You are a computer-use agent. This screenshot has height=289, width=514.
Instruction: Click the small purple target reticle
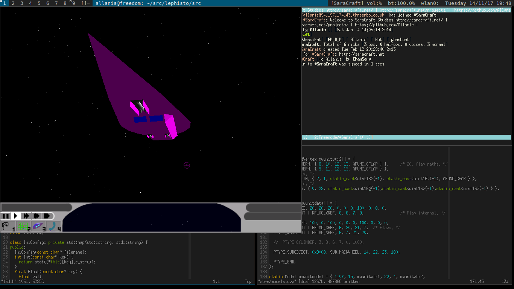[187, 165]
